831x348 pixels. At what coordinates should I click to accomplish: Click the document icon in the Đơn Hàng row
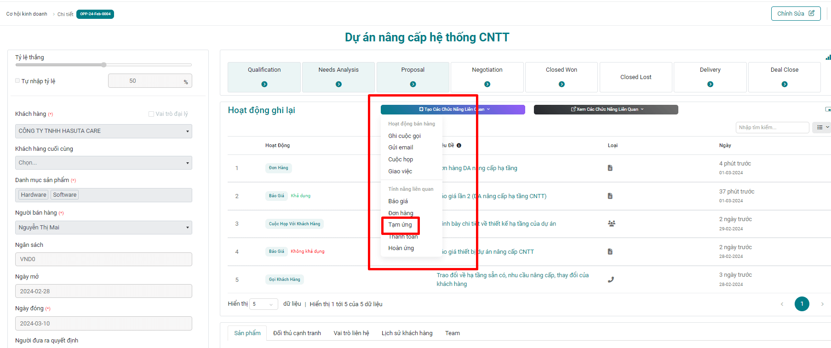pos(610,168)
